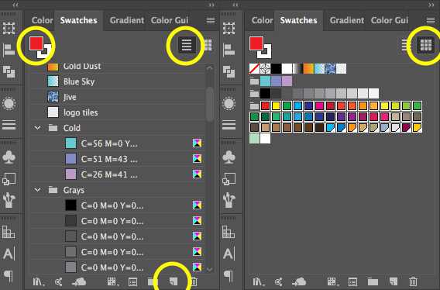
Task: Collapse the Cold color group
Action: 37,128
